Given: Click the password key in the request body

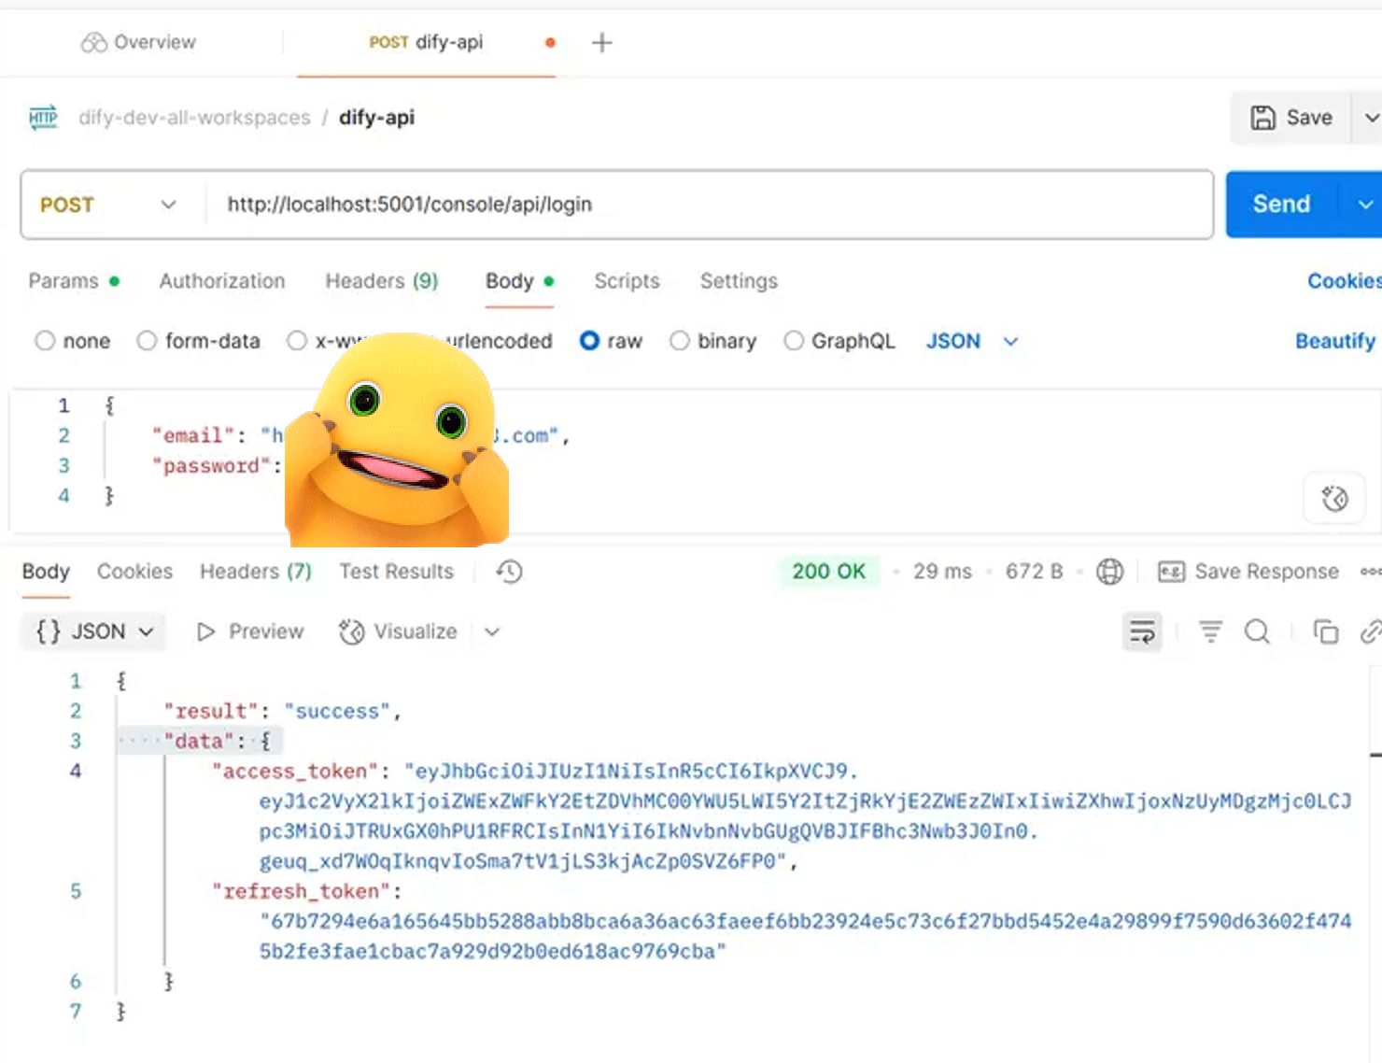Looking at the screenshot, I should (x=212, y=466).
